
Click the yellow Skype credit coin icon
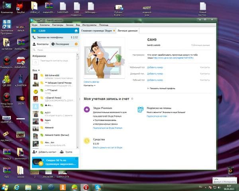tap(87, 141)
